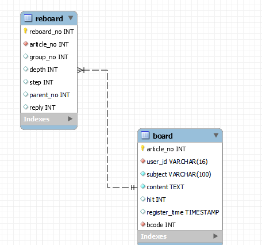This screenshot has width=262, height=245.
Task: Click crow's foot connector at reboard table
Action: [x=81, y=70]
